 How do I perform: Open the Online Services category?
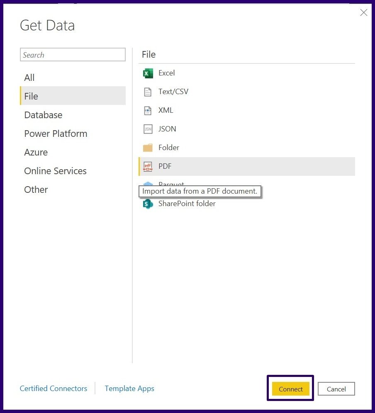coord(55,171)
